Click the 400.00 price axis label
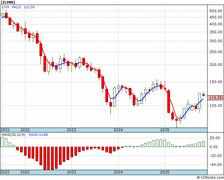The image size is (224, 180). point(216,24)
